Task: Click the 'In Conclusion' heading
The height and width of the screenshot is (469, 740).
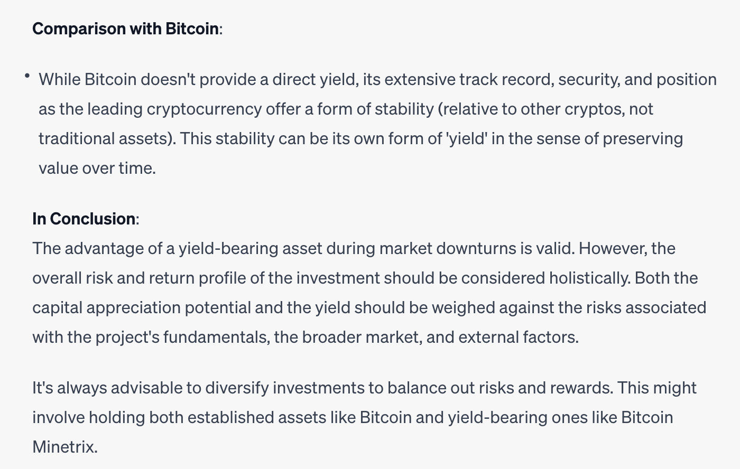Action: tap(84, 219)
